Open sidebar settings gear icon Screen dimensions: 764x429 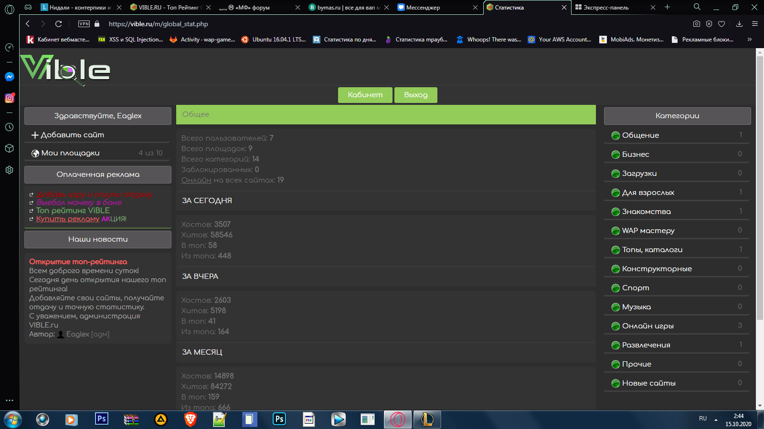click(9, 170)
